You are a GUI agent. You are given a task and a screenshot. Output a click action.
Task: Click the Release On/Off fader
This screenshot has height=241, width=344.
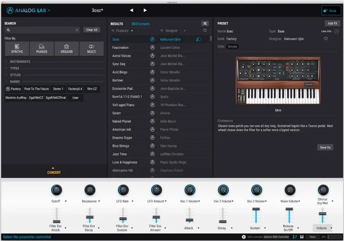289,216
